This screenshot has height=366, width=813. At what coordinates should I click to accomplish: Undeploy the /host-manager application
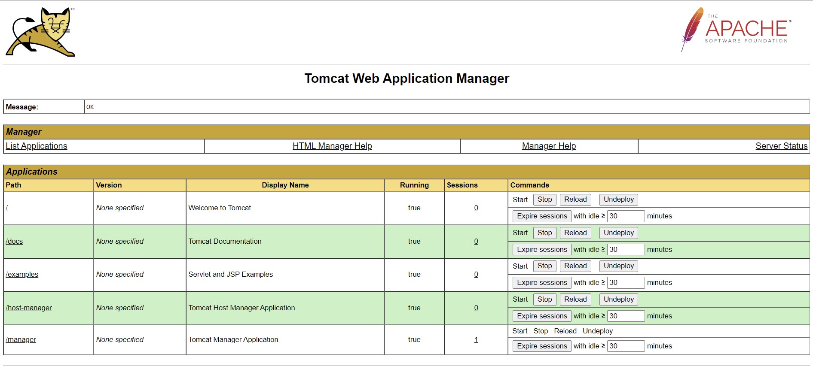(x=619, y=299)
